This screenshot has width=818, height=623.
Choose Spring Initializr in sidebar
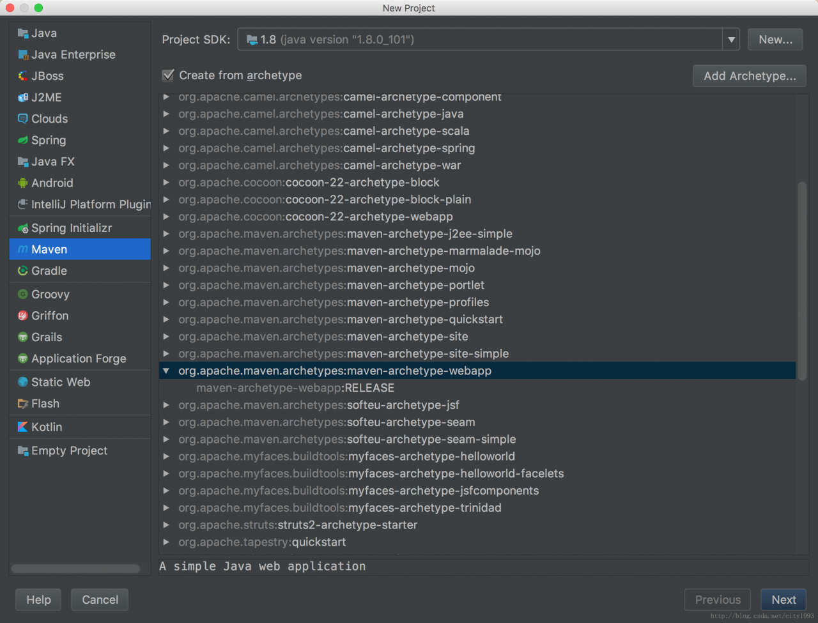pos(80,228)
